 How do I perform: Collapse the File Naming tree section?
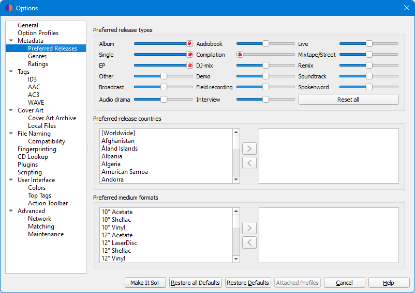click(11, 134)
